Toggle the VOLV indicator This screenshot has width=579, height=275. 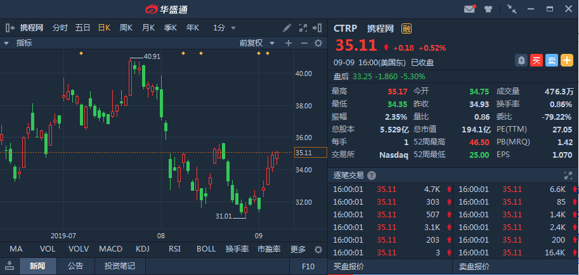click(x=79, y=249)
